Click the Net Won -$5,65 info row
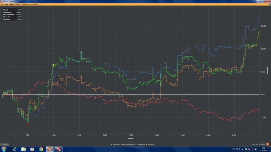Viewport: 271px width, 152px height. (12, 19)
